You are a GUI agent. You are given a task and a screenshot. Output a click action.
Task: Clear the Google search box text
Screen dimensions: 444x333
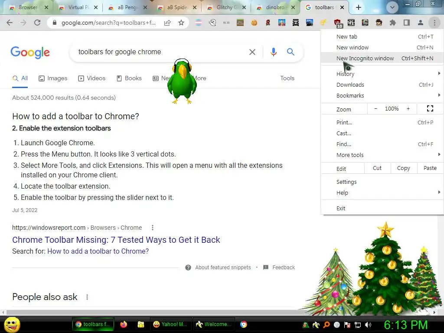[252, 52]
